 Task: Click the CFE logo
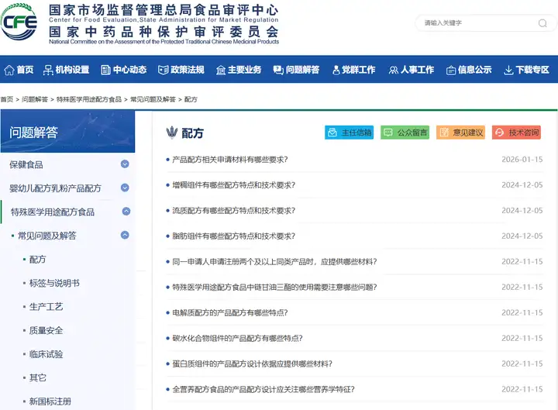click(x=19, y=22)
